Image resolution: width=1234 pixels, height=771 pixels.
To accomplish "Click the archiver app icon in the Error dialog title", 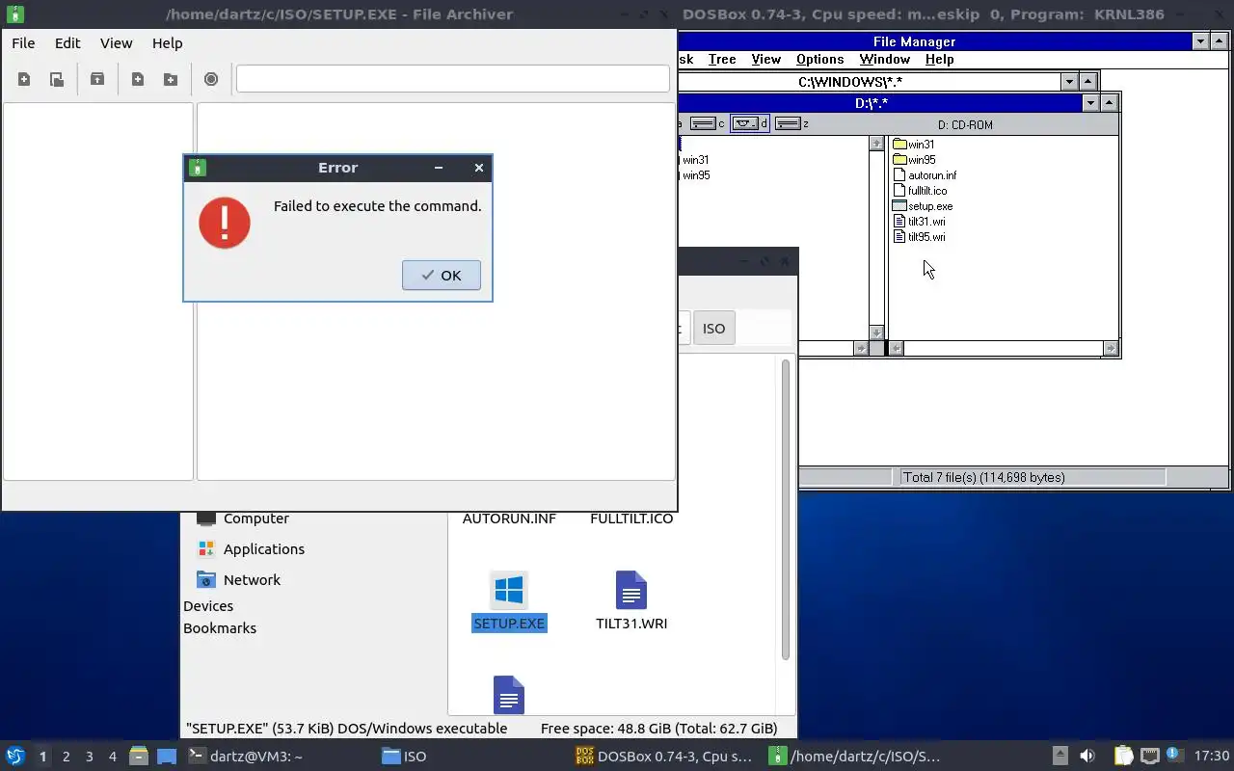I will [x=197, y=168].
